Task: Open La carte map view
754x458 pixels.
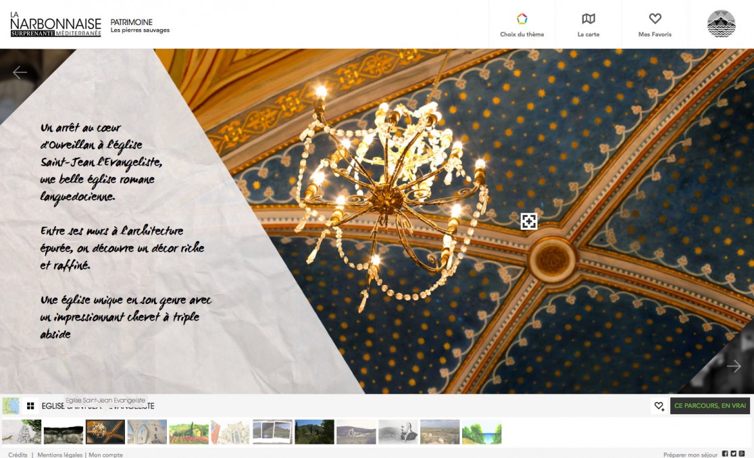Action: point(588,24)
